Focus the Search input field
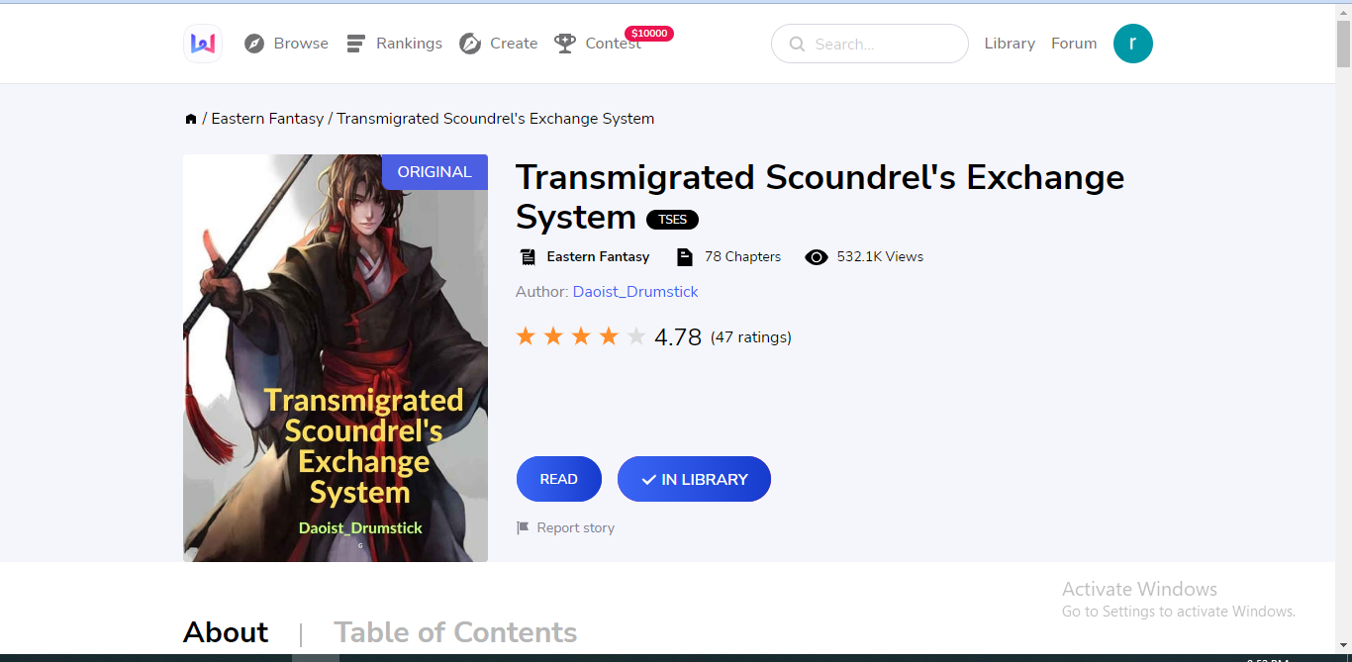Image resolution: width=1352 pixels, height=662 pixels. [x=870, y=44]
